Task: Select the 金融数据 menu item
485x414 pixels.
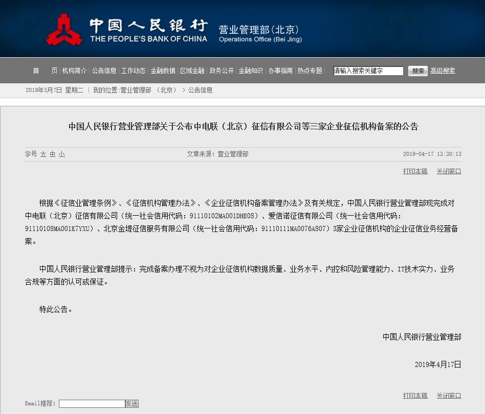Action: (163, 71)
